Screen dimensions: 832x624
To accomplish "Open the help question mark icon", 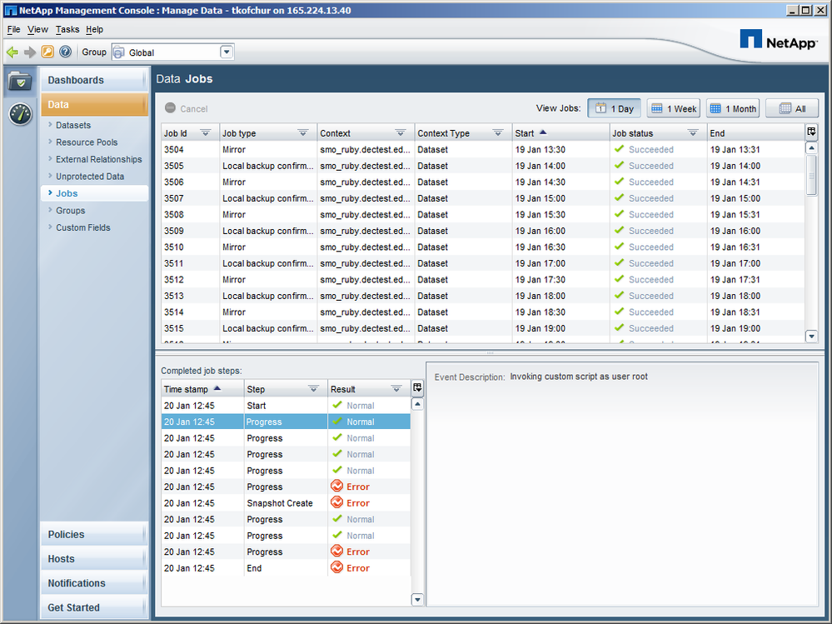I will (65, 52).
